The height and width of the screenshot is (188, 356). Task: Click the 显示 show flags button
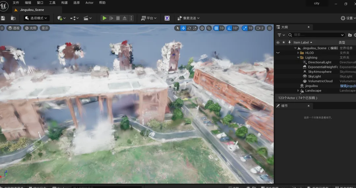point(45,28)
